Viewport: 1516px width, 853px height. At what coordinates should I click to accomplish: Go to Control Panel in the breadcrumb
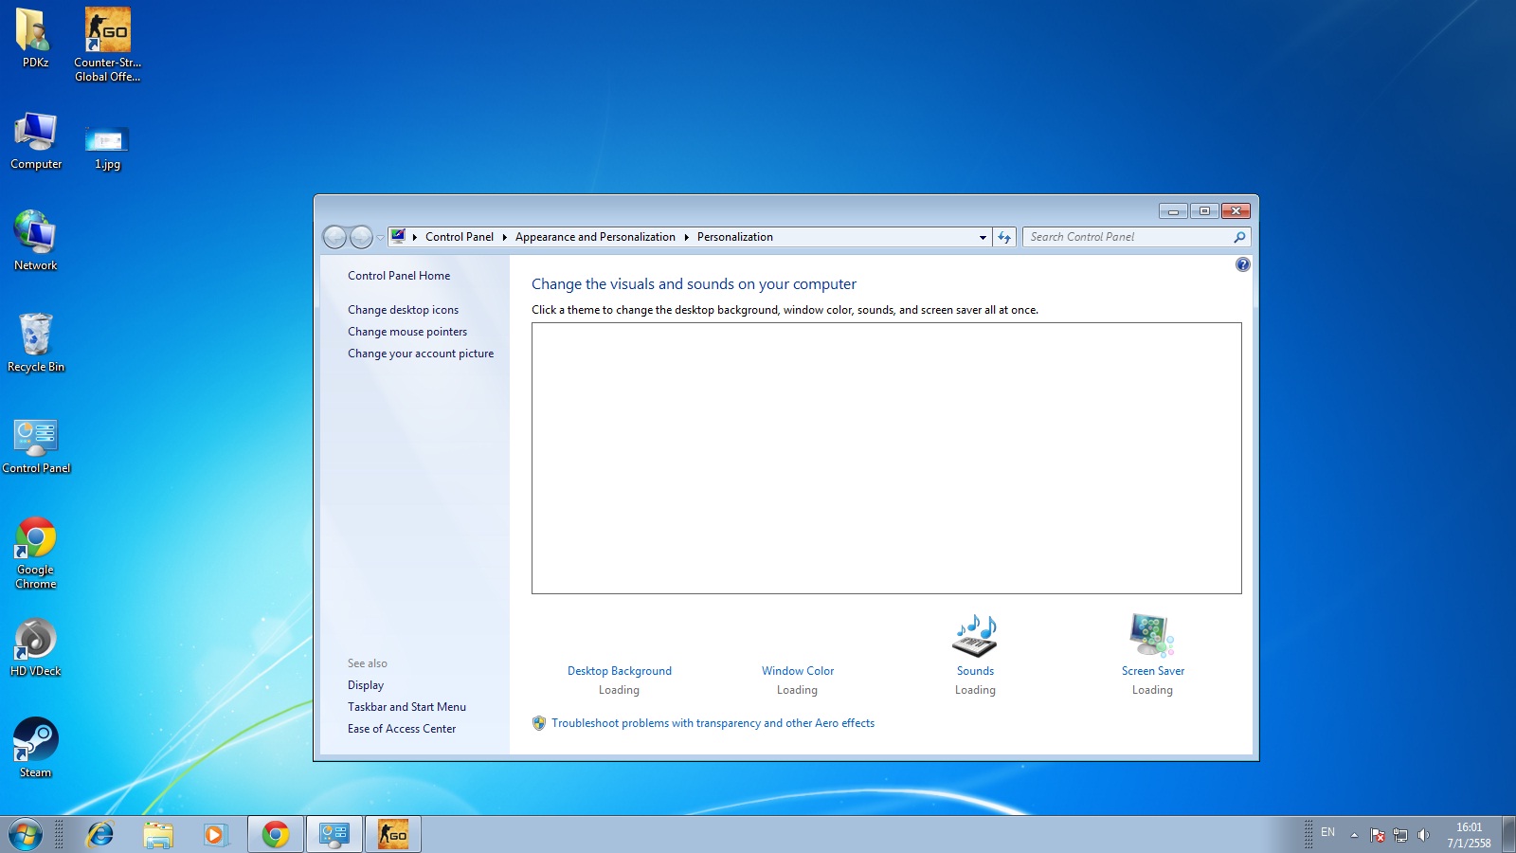pyautogui.click(x=460, y=237)
